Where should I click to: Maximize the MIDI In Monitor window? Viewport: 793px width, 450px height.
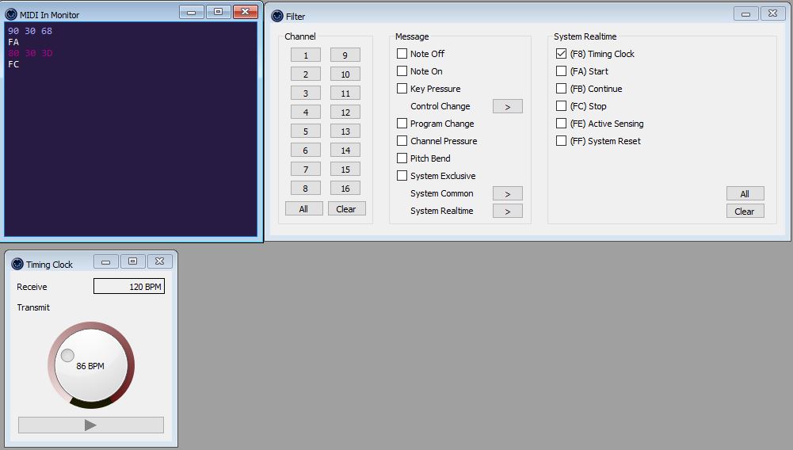[219, 12]
